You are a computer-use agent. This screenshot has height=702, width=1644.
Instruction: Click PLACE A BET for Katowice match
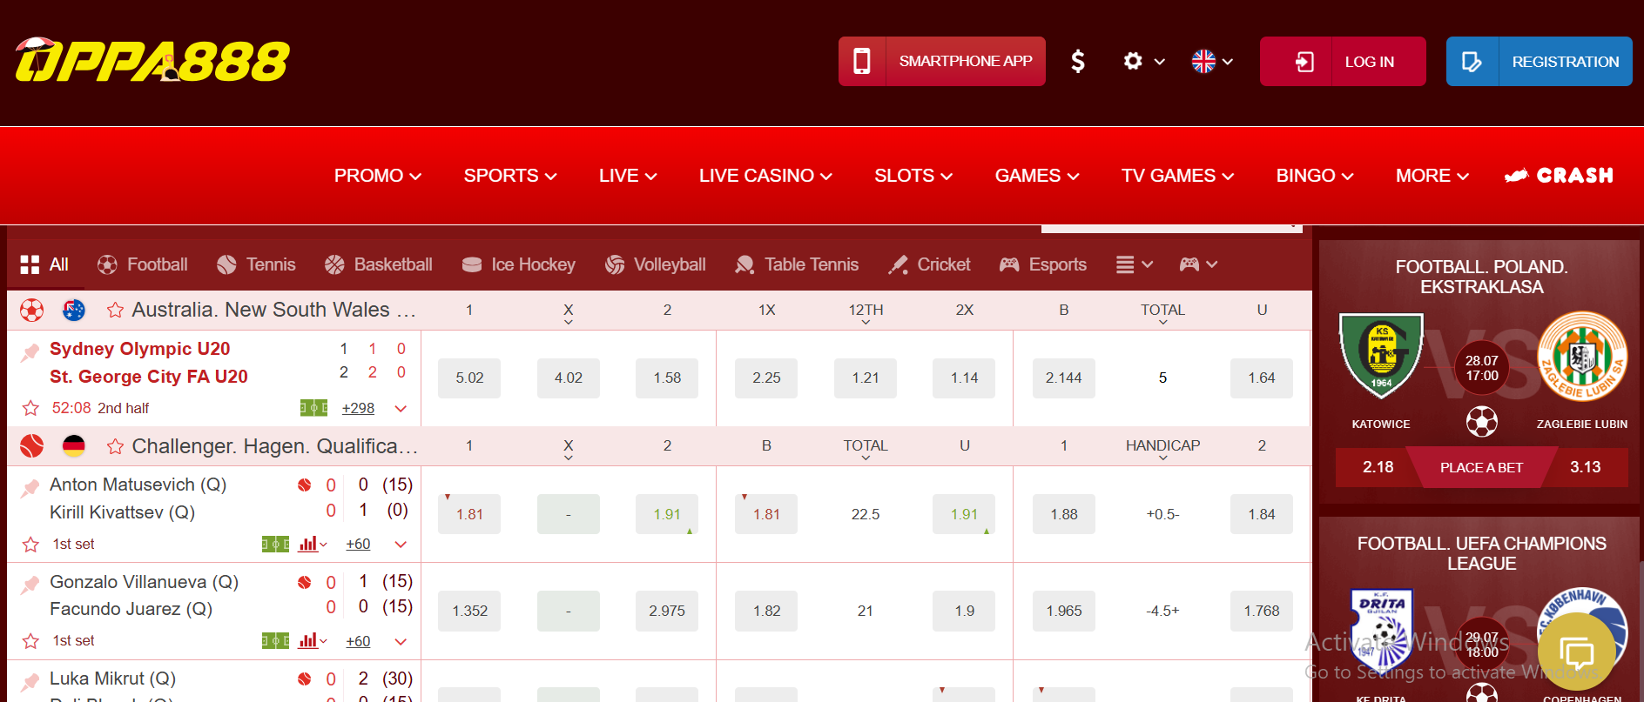click(x=1481, y=467)
